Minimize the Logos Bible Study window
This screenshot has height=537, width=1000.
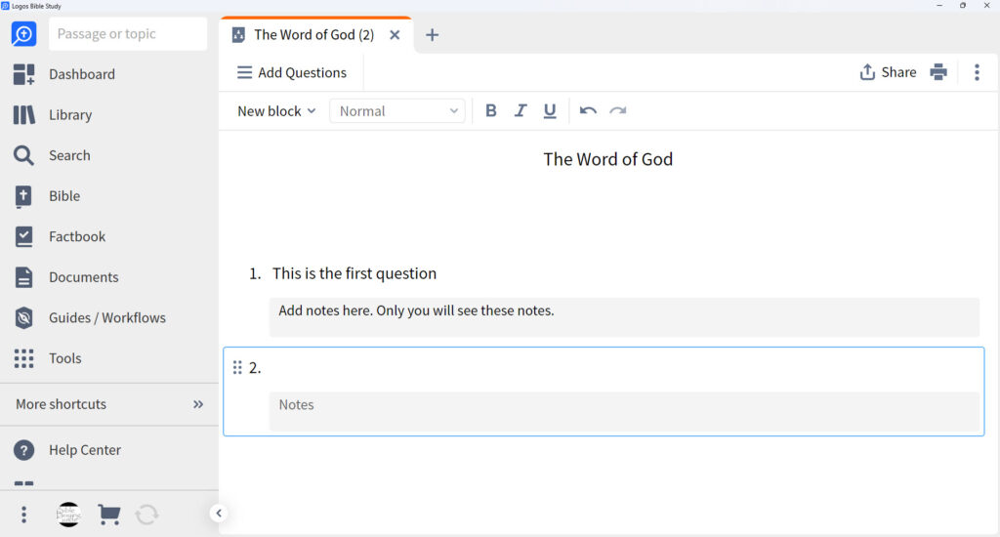939,5
